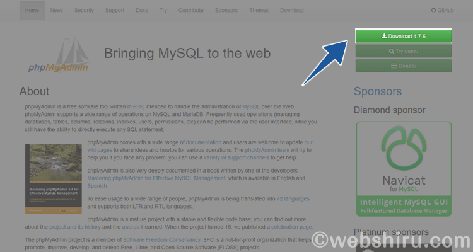Go to the Themes page
Viewport: 473px width, 252px height.
pyautogui.click(x=259, y=10)
